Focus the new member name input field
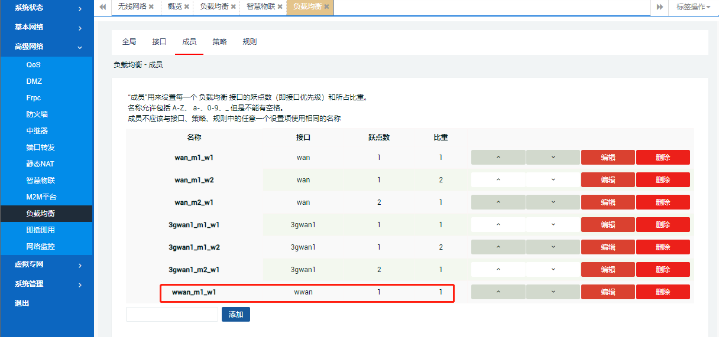This screenshot has height=337, width=719. (x=172, y=315)
